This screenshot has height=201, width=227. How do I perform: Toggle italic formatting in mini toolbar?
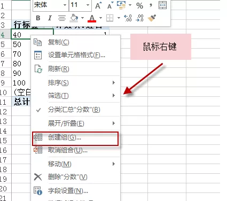pyautogui.click(x=50, y=18)
